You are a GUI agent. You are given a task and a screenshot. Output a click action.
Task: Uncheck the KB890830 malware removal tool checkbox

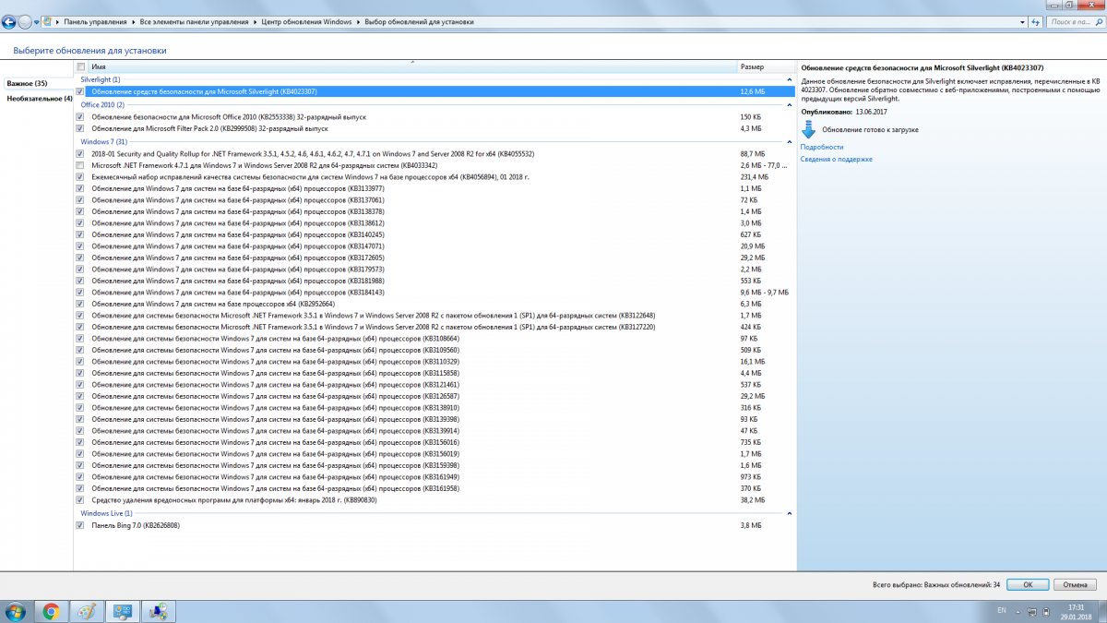click(x=80, y=499)
